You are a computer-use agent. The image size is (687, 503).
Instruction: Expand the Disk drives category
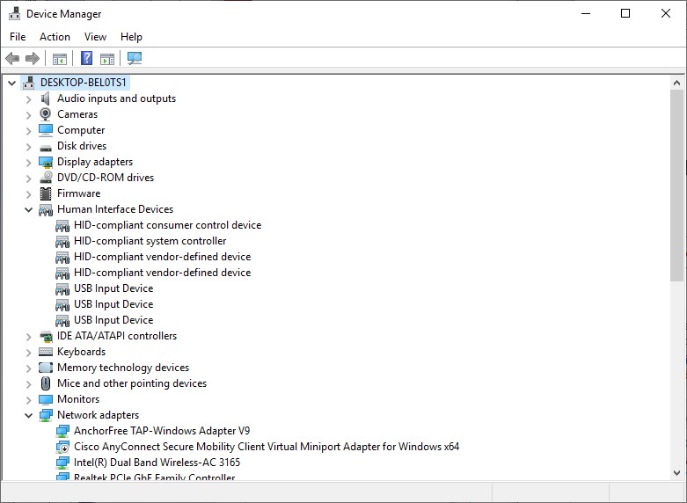[x=28, y=146]
